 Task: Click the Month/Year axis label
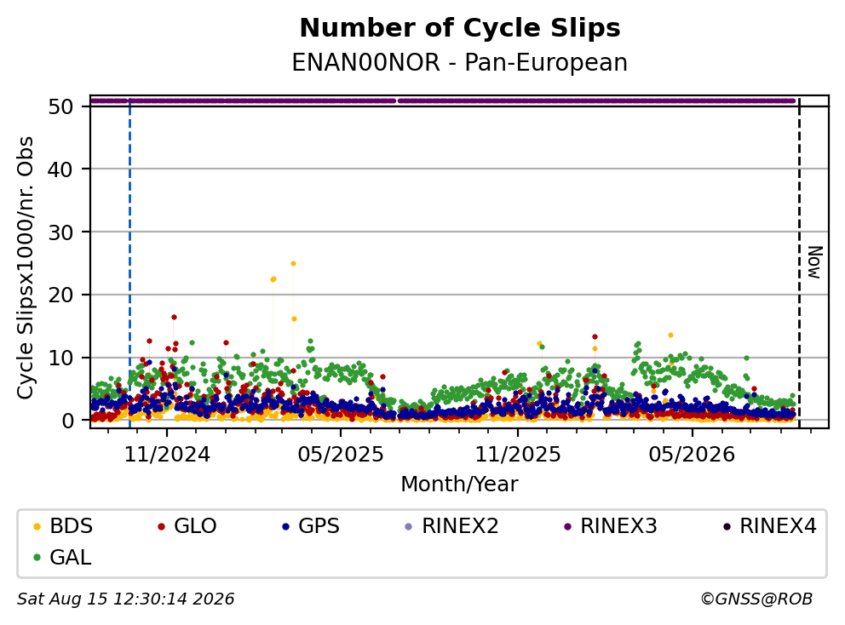click(459, 484)
